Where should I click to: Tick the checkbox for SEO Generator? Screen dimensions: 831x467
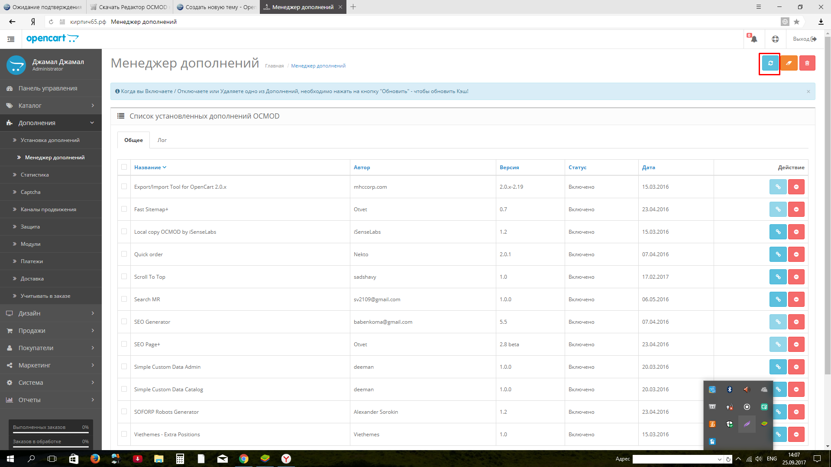124,322
